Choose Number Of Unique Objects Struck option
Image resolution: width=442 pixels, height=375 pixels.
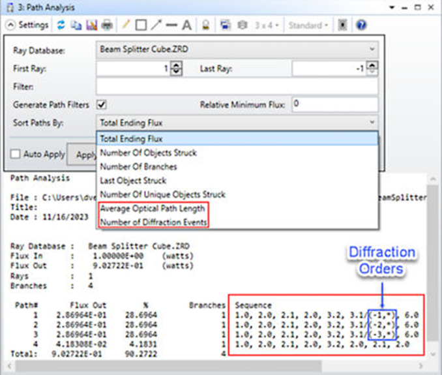coord(237,194)
